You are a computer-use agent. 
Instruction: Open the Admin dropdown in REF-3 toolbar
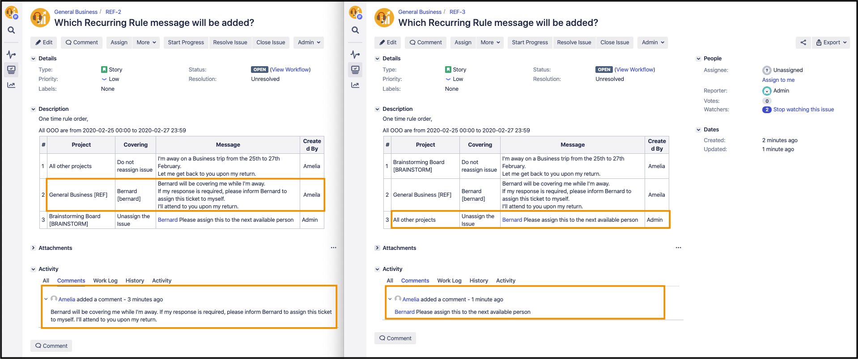pos(652,42)
